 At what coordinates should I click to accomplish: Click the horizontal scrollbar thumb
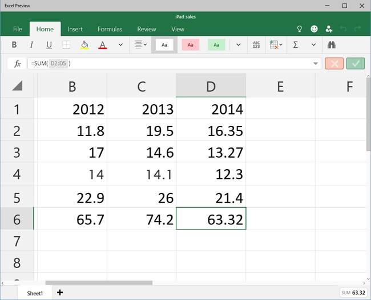click(x=99, y=282)
